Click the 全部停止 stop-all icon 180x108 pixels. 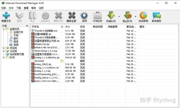click(45, 15)
